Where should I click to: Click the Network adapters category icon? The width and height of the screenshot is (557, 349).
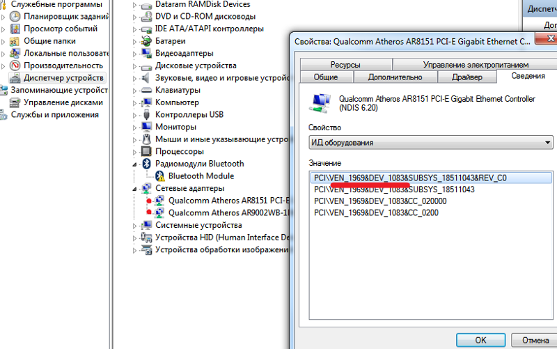pos(146,188)
